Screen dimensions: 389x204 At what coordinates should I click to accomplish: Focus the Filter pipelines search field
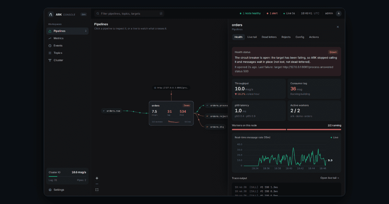pos(129,14)
